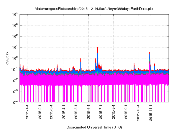Image resolution: width=186 pixels, height=130 pixels.
Task: Click the bottom y-axis tick label 10^-4
Action: (14, 102)
